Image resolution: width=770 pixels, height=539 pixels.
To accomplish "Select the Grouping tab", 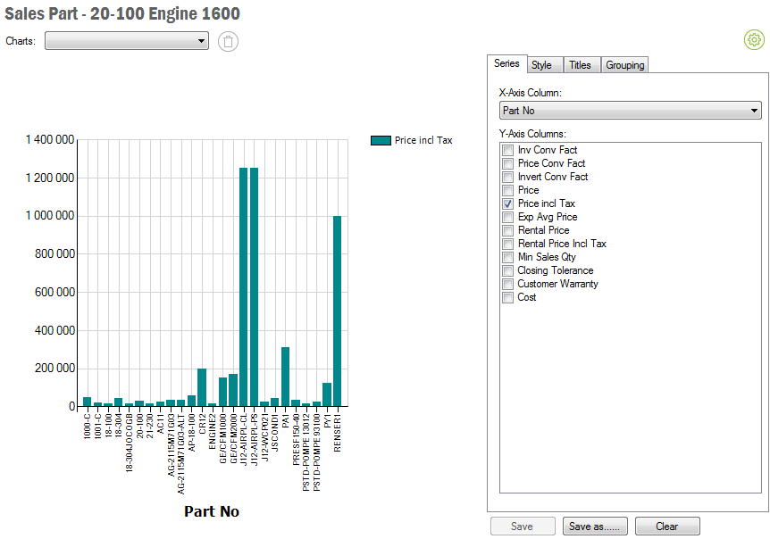I will [x=624, y=65].
